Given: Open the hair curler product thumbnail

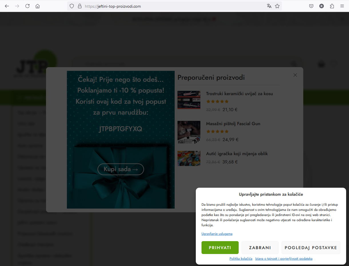Looking at the screenshot, I should tap(189, 100).
